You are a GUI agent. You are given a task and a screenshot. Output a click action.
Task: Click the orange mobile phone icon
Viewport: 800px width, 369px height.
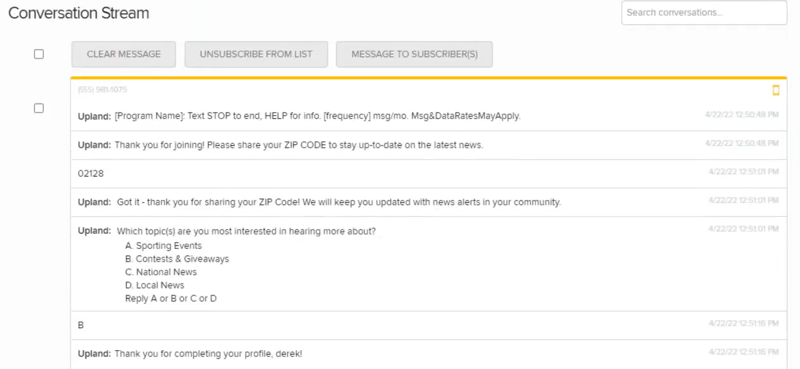pyautogui.click(x=775, y=91)
